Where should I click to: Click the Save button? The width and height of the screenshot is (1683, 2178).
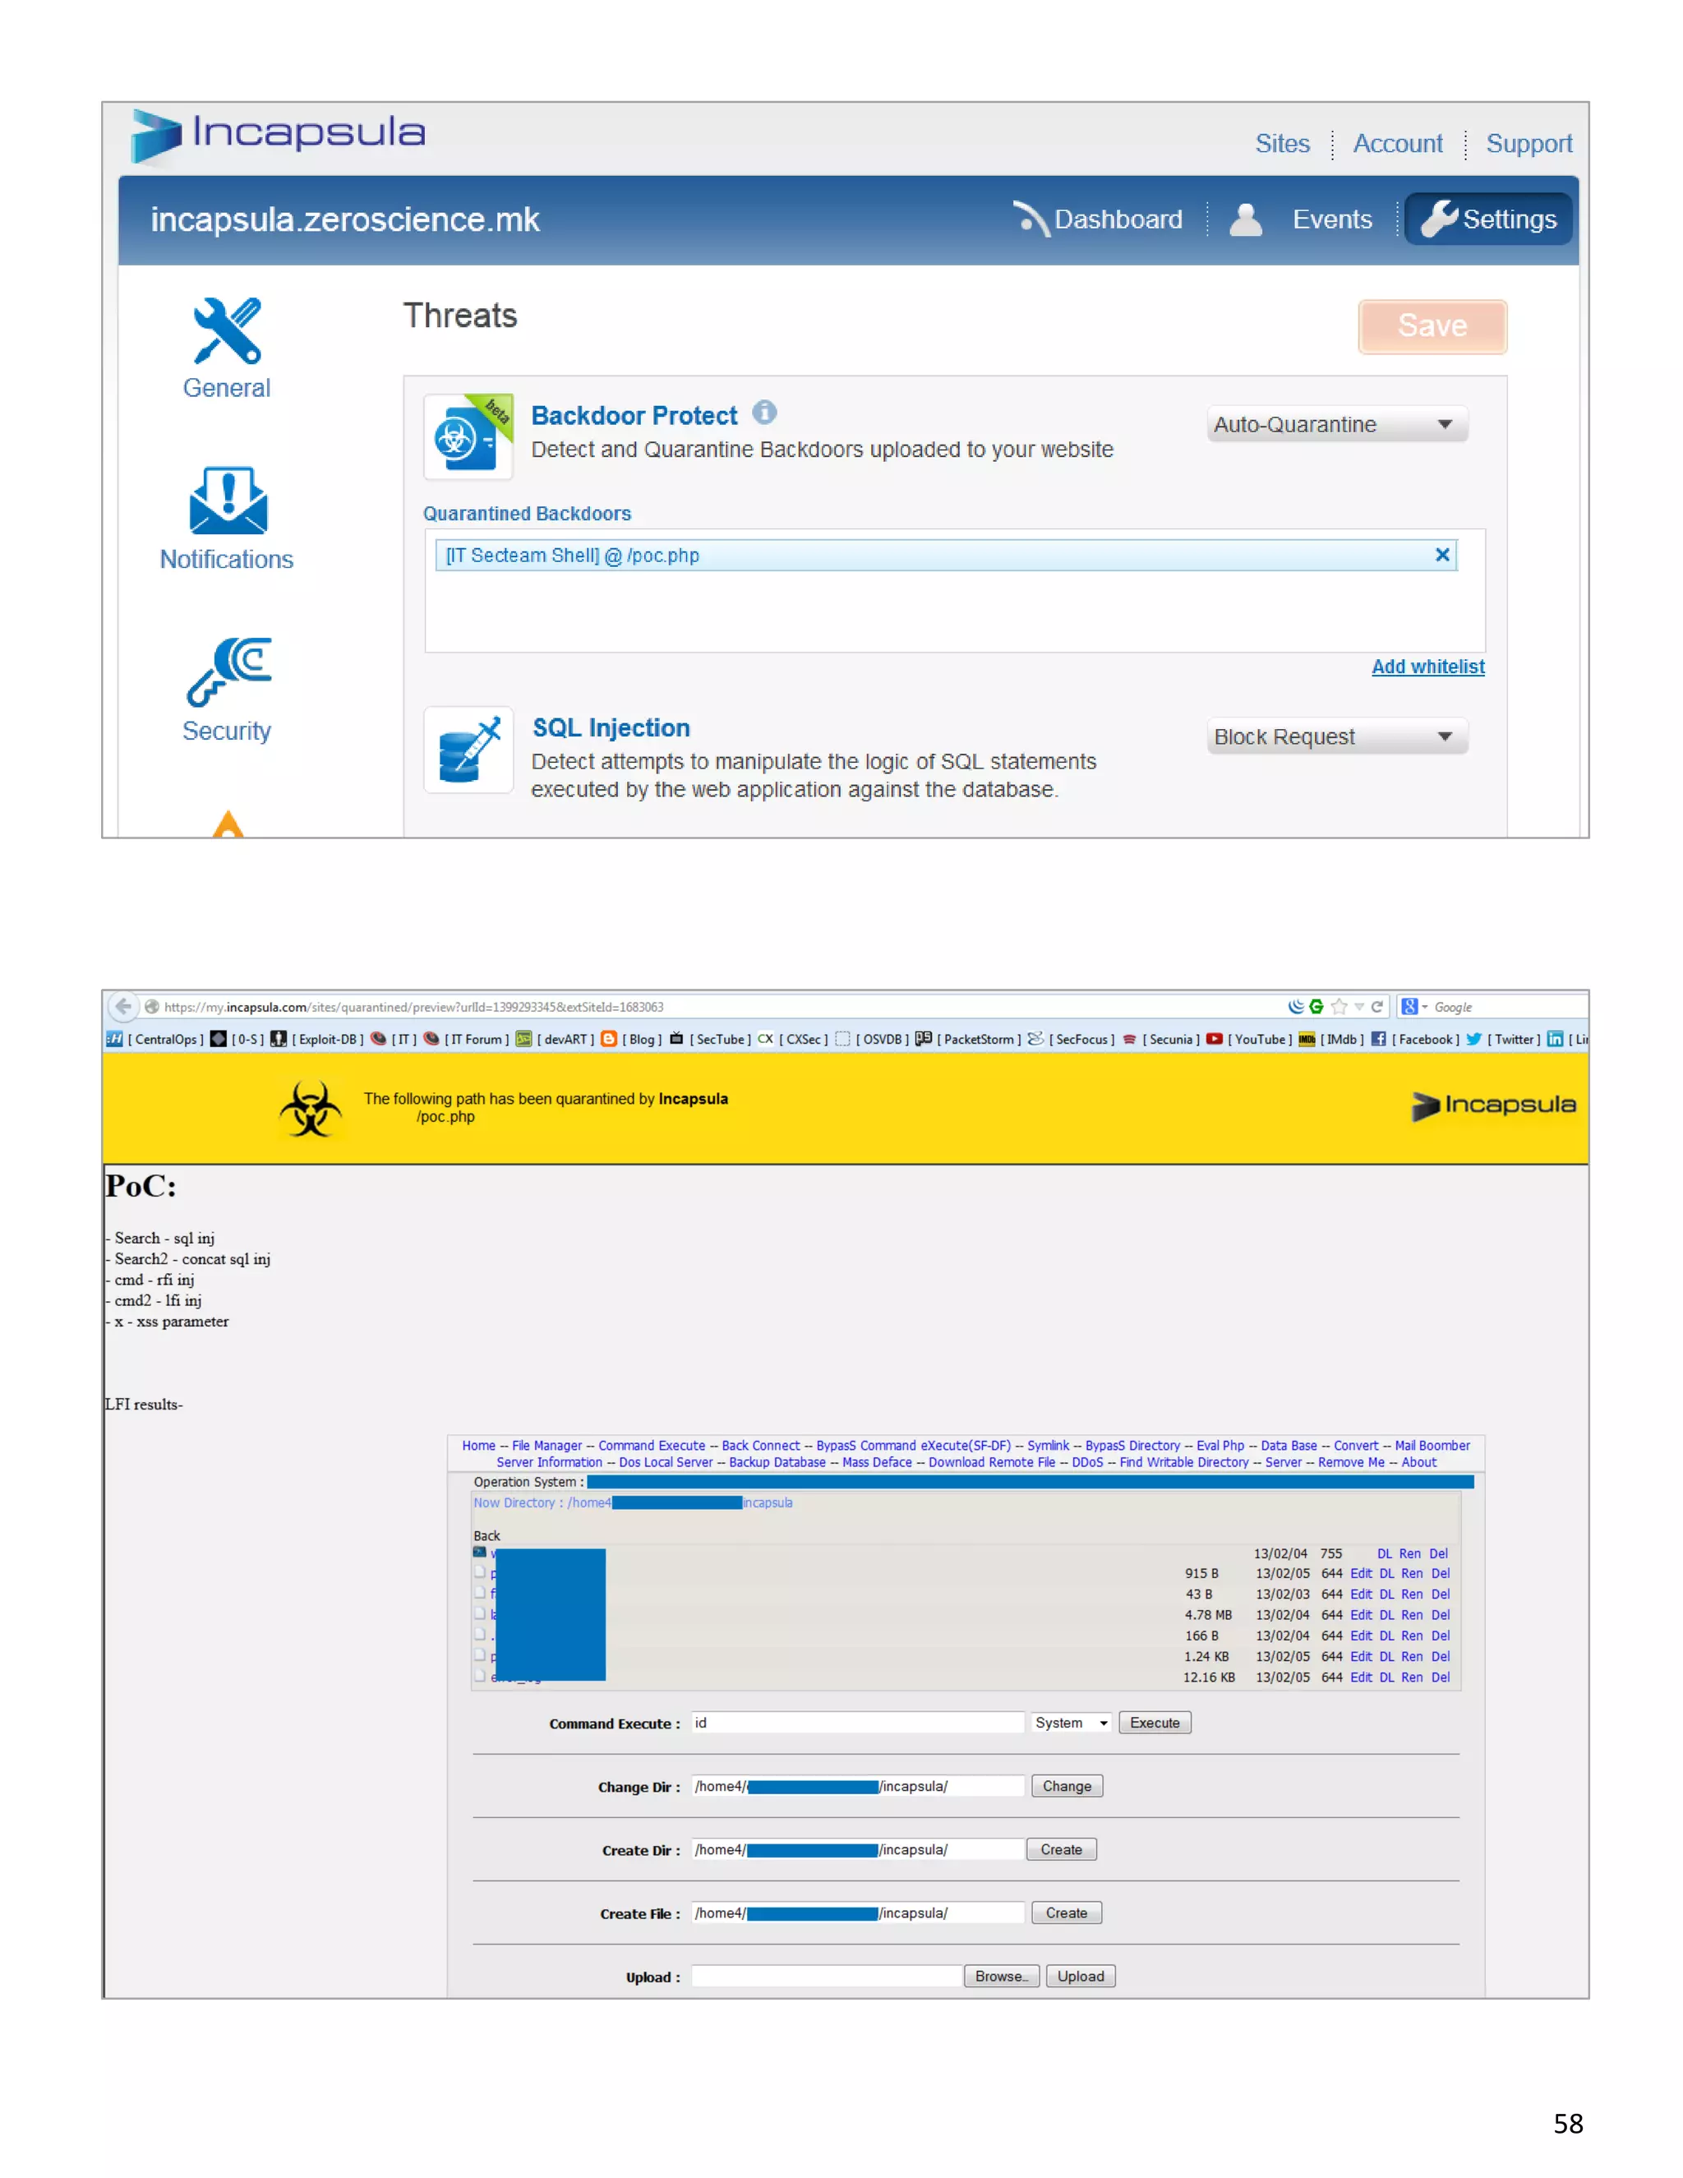coord(1431,326)
